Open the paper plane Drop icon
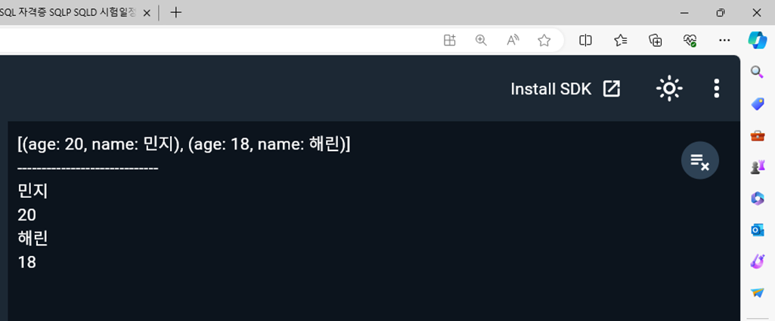Screen dimensions: 775x321 click(757, 292)
